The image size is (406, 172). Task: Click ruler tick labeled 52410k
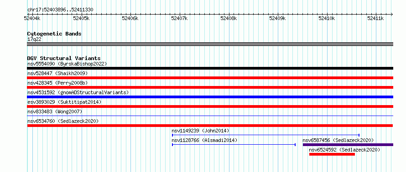pyautogui.click(x=327, y=18)
